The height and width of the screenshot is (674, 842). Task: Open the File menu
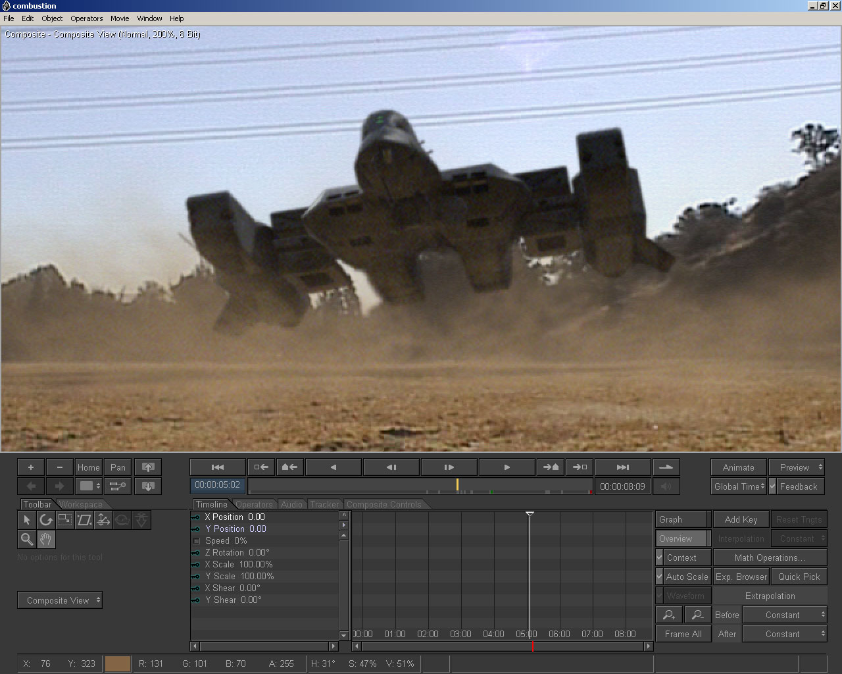(x=9, y=18)
